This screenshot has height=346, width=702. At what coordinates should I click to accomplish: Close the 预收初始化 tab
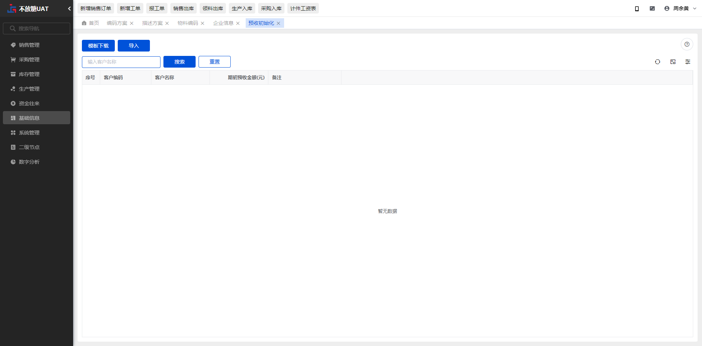pos(278,23)
